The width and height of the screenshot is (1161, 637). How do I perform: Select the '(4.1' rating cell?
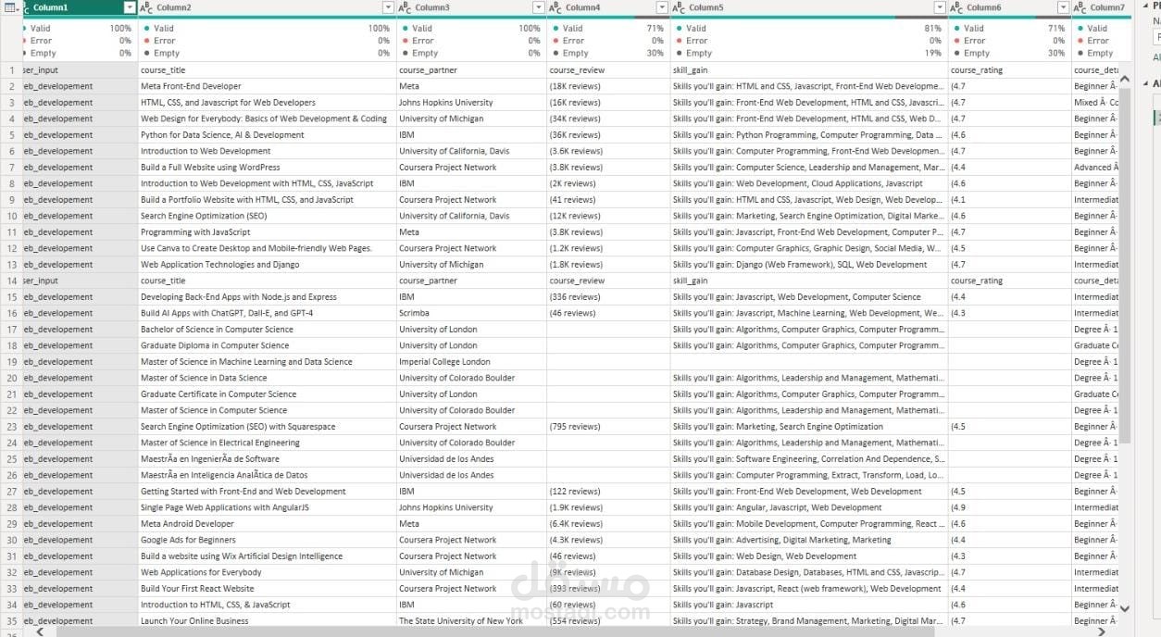click(x=1009, y=200)
